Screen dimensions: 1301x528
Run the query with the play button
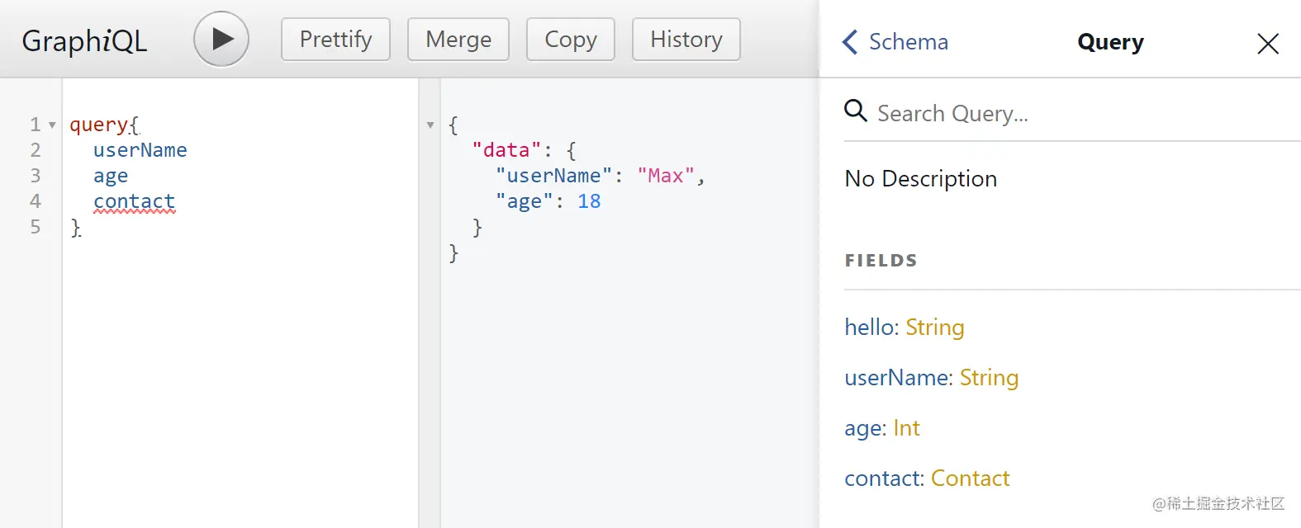[x=221, y=39]
